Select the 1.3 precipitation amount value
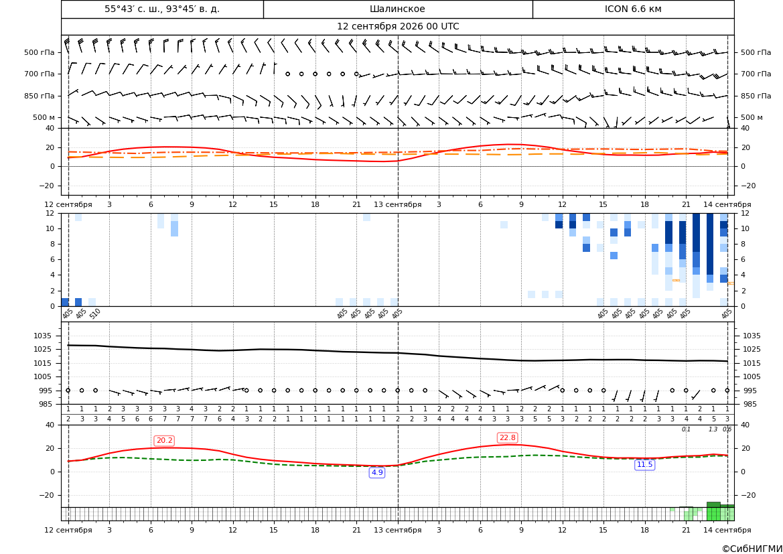The image size is (783, 554). coord(713,429)
